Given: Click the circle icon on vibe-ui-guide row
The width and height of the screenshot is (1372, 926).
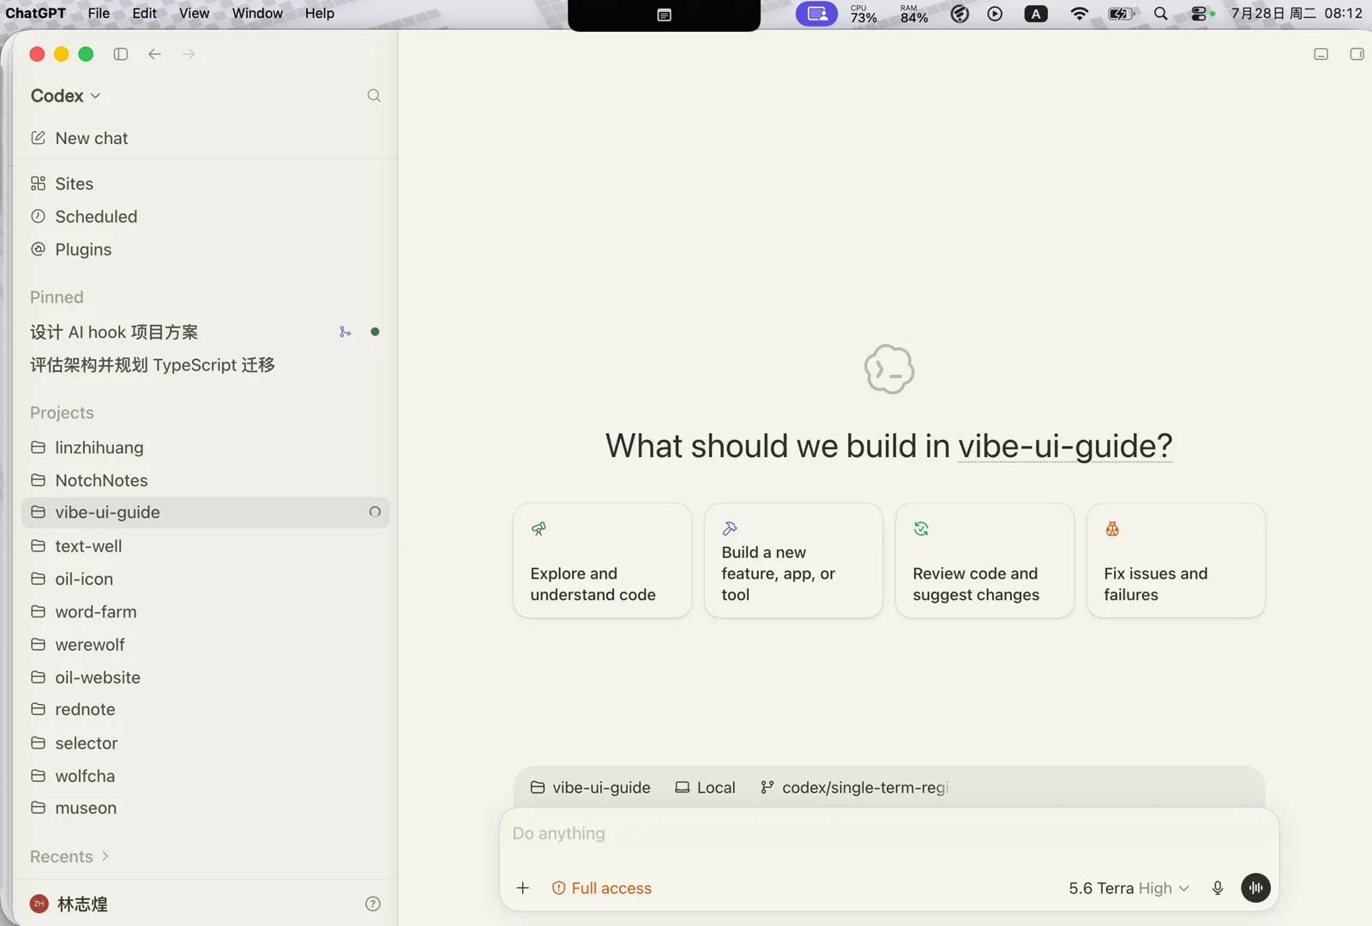Looking at the screenshot, I should coord(375,512).
